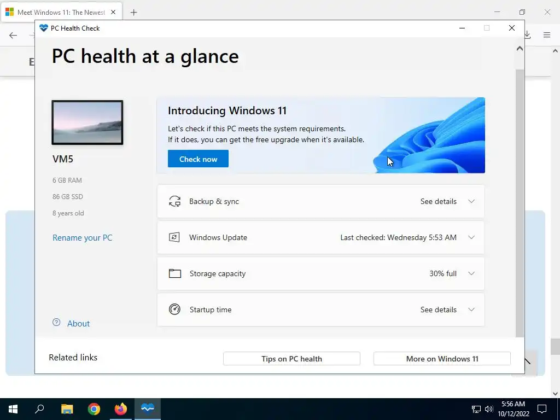Screen dimensions: 560x420
Task: Click the PC Health Check vertical scrollbar
Action: pyautogui.click(x=520, y=203)
